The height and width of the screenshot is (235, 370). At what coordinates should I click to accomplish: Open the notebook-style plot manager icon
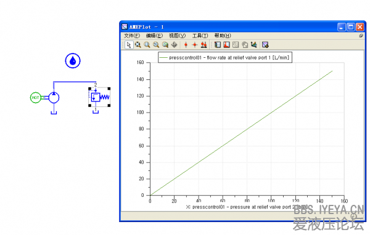(218, 45)
